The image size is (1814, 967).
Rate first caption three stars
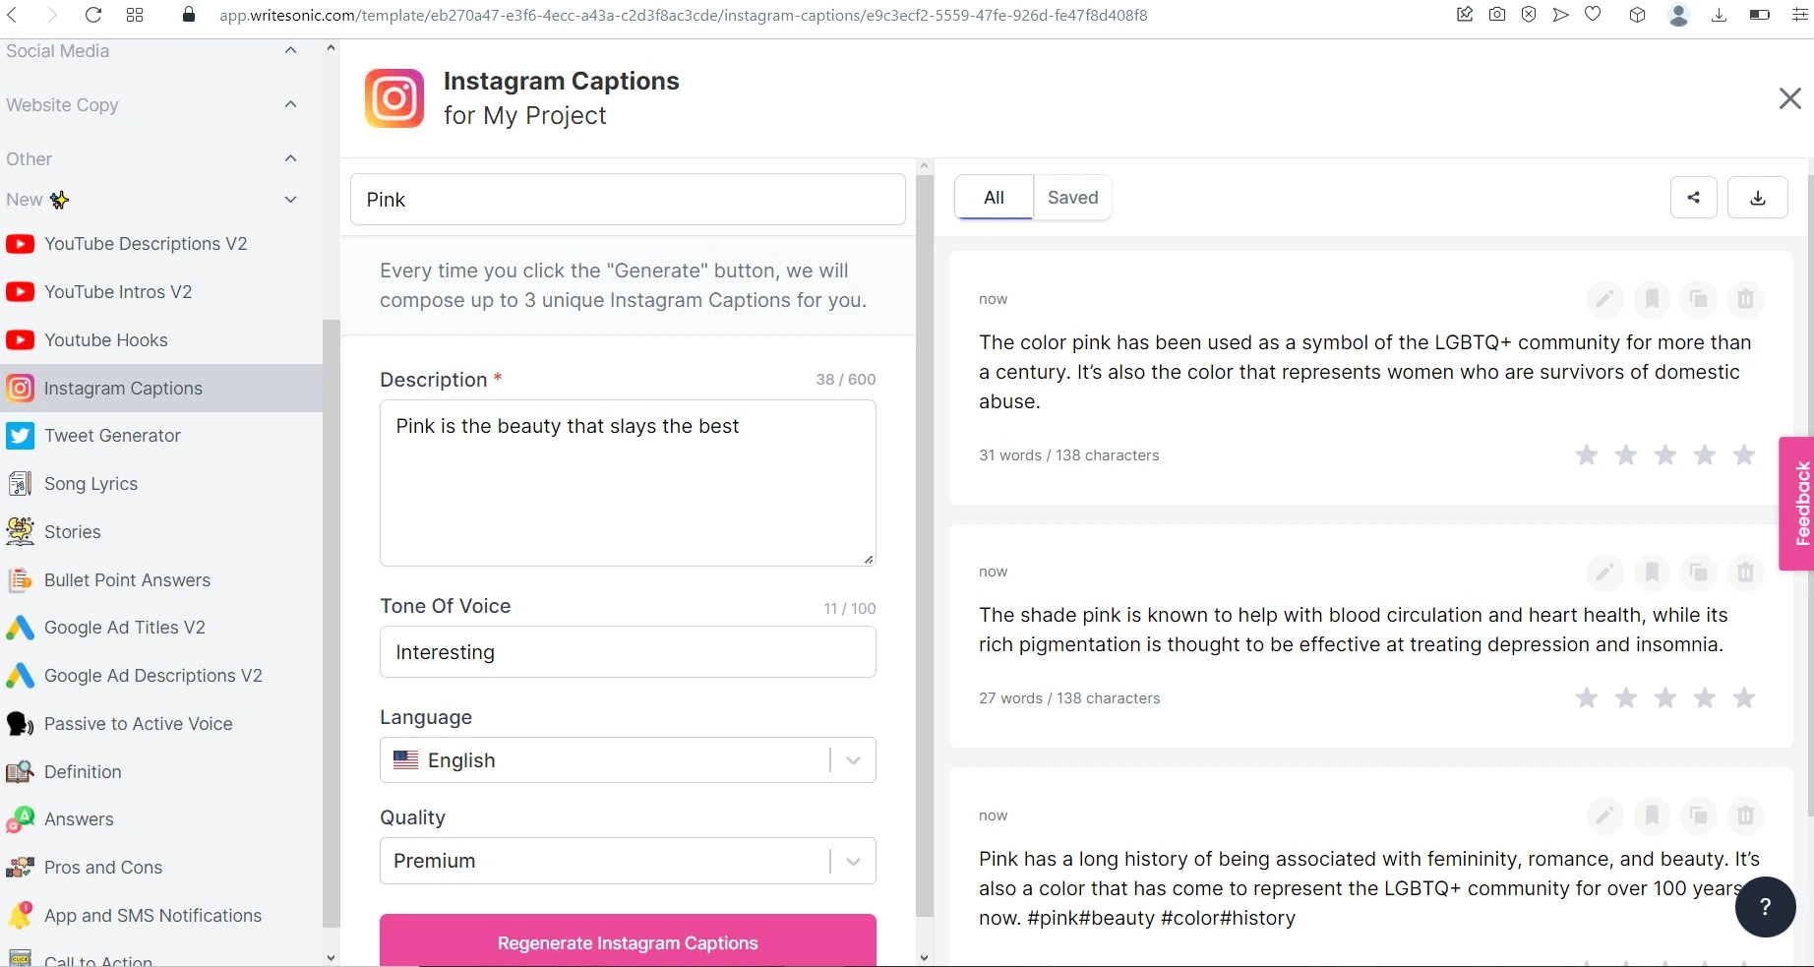(1665, 454)
